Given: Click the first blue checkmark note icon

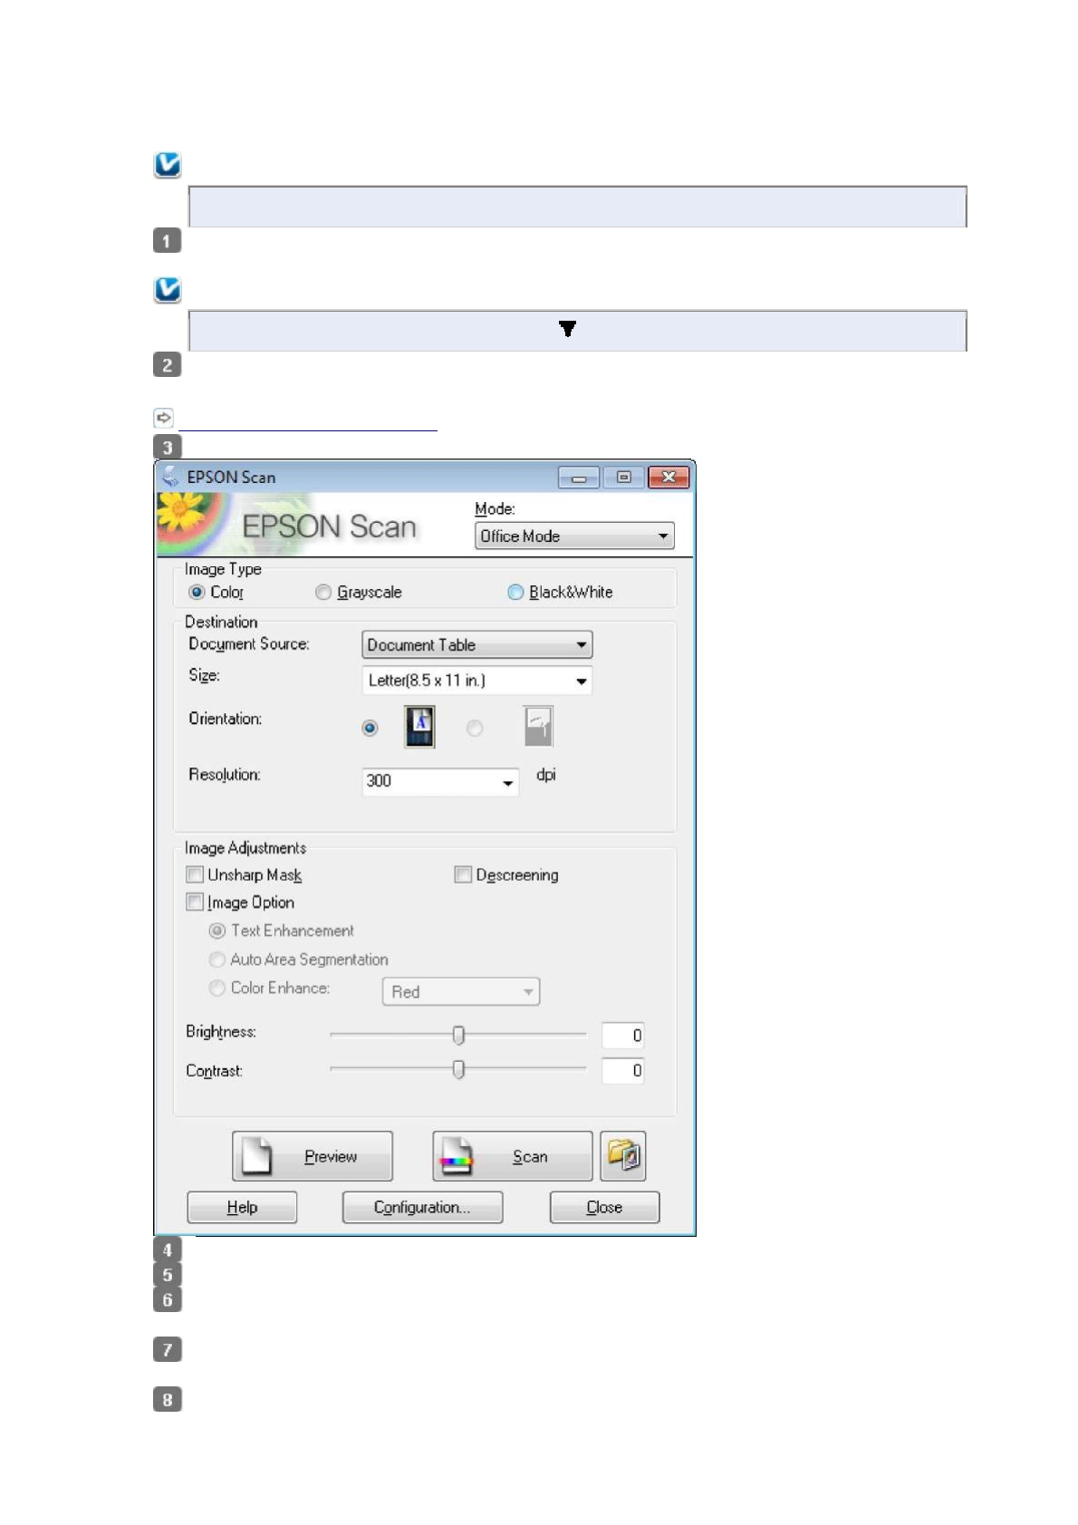Looking at the screenshot, I should (x=168, y=165).
